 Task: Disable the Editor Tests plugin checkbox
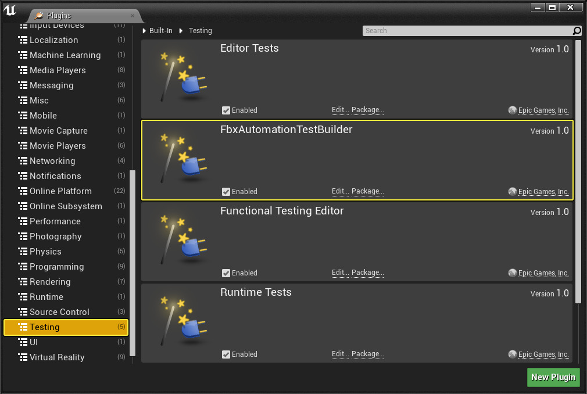pyautogui.click(x=226, y=110)
